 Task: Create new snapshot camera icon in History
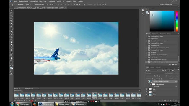(x=173, y=64)
